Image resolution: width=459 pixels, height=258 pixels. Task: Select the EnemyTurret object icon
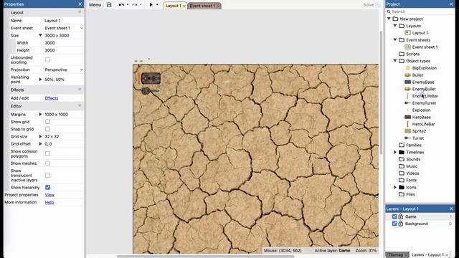pyautogui.click(x=407, y=103)
